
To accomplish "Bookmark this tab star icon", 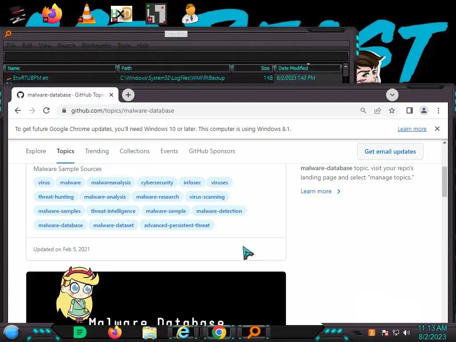I will [x=392, y=110].
